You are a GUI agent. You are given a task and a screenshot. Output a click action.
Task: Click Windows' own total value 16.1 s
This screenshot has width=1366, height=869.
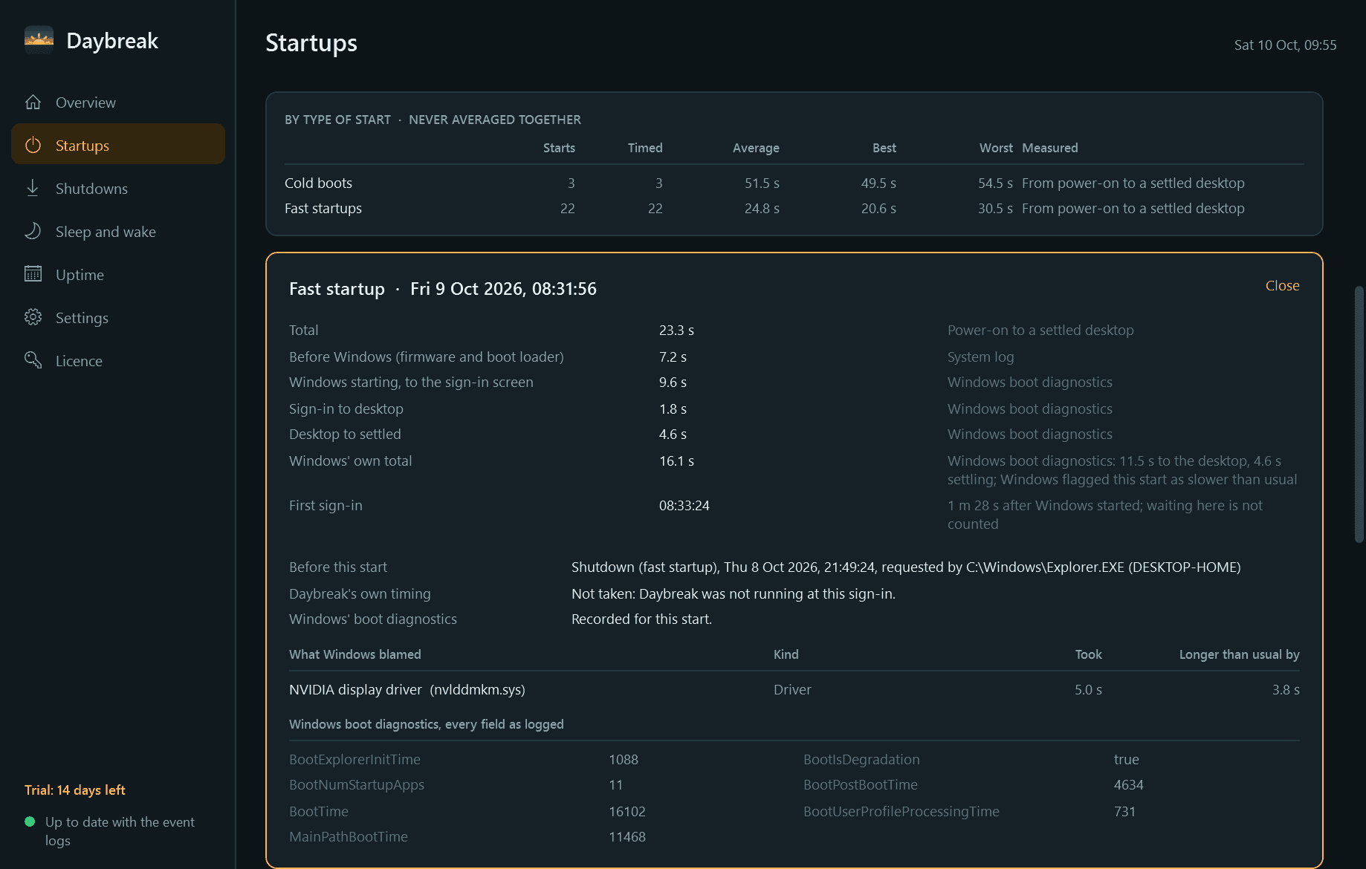click(x=676, y=461)
